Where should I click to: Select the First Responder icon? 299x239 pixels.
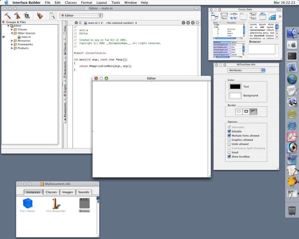coord(56,204)
